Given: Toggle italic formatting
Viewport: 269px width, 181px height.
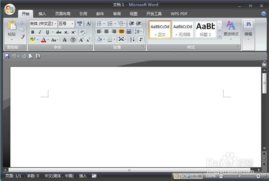Looking at the screenshot, I should [x=40, y=32].
